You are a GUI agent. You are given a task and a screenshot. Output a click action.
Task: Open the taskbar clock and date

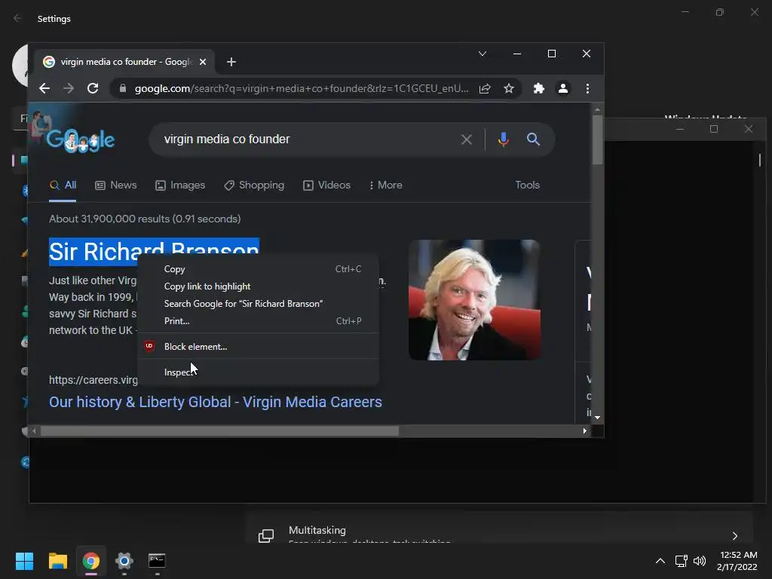(x=737, y=561)
